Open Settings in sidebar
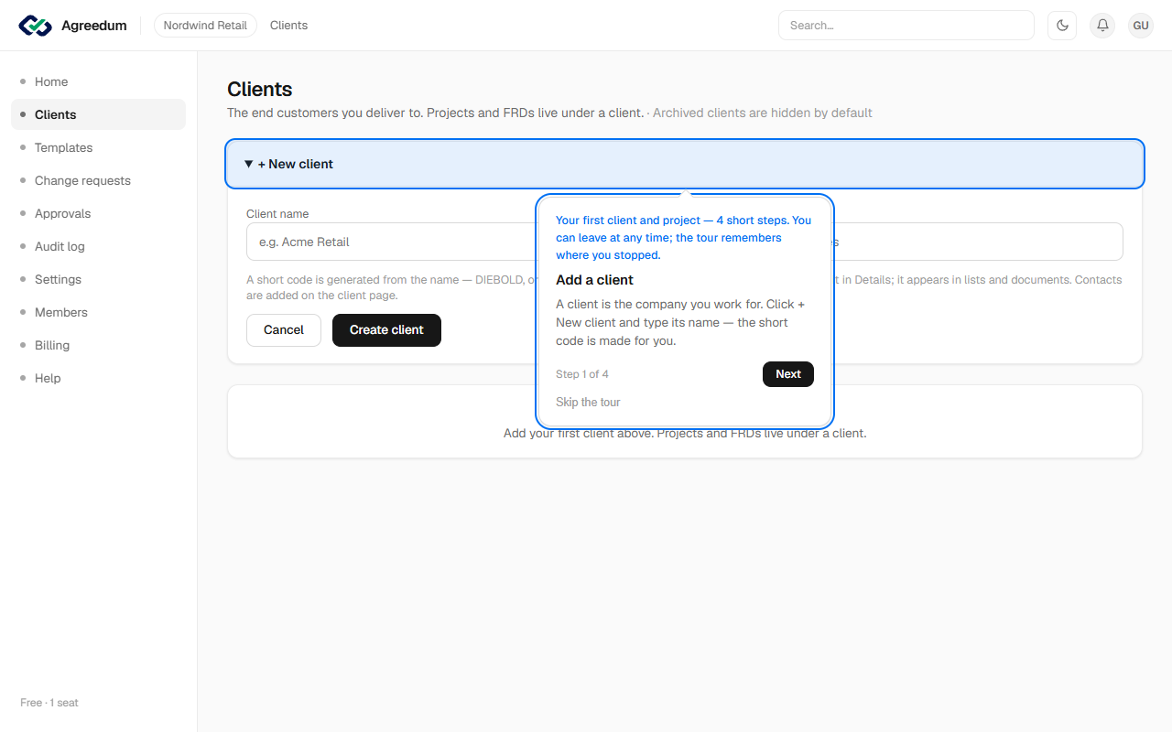 [x=98, y=279]
